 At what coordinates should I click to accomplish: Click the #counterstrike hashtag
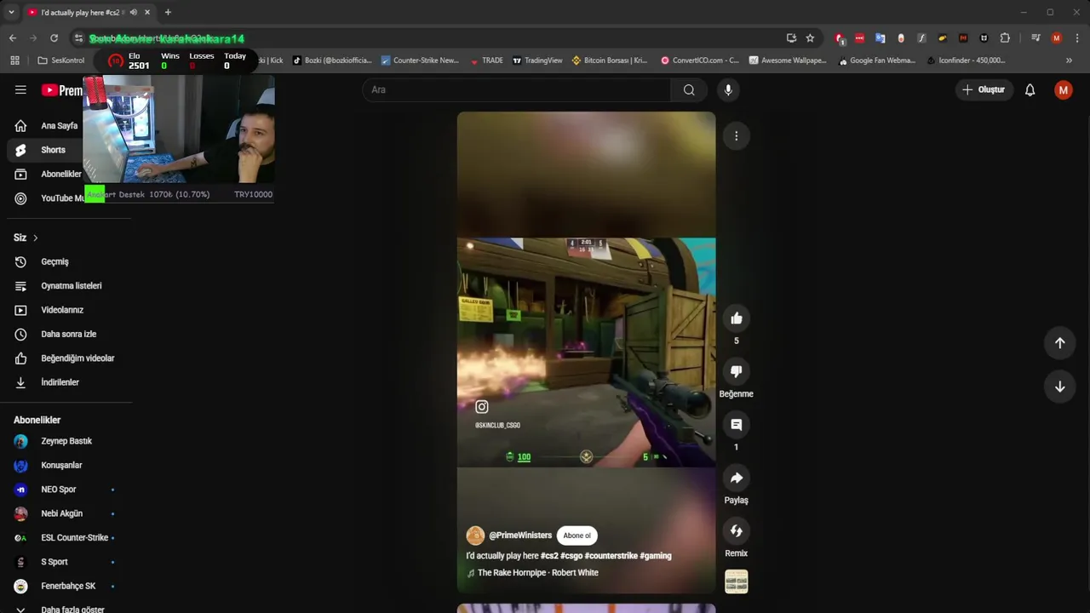[x=611, y=556]
